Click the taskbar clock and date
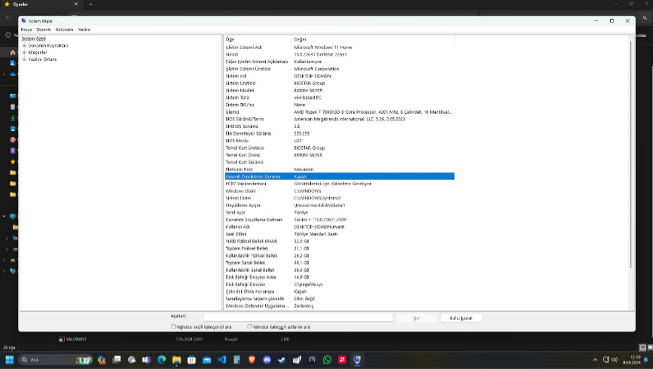The width and height of the screenshot is (653, 369). tap(632, 360)
